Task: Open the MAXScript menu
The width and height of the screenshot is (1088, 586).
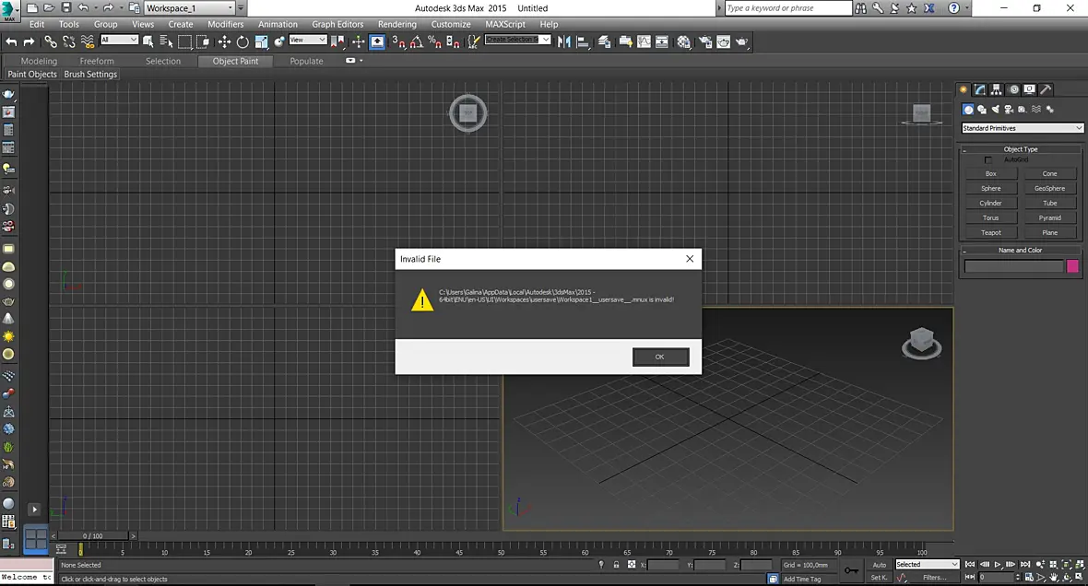Action: pyautogui.click(x=505, y=24)
